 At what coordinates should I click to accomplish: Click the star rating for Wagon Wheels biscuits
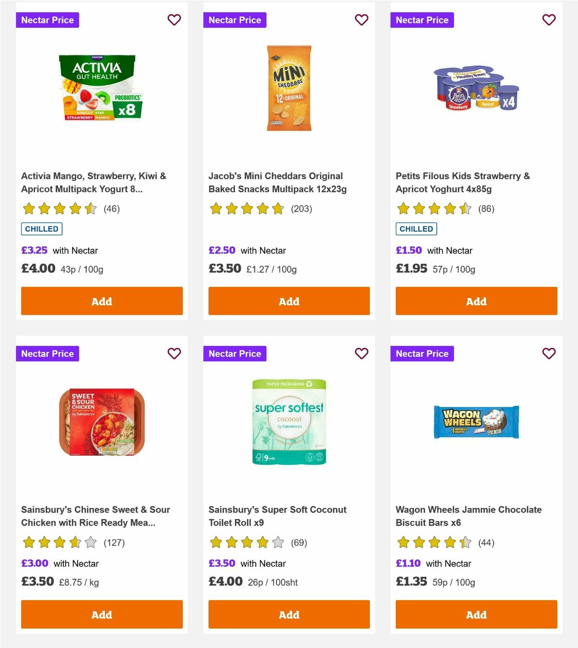point(433,542)
